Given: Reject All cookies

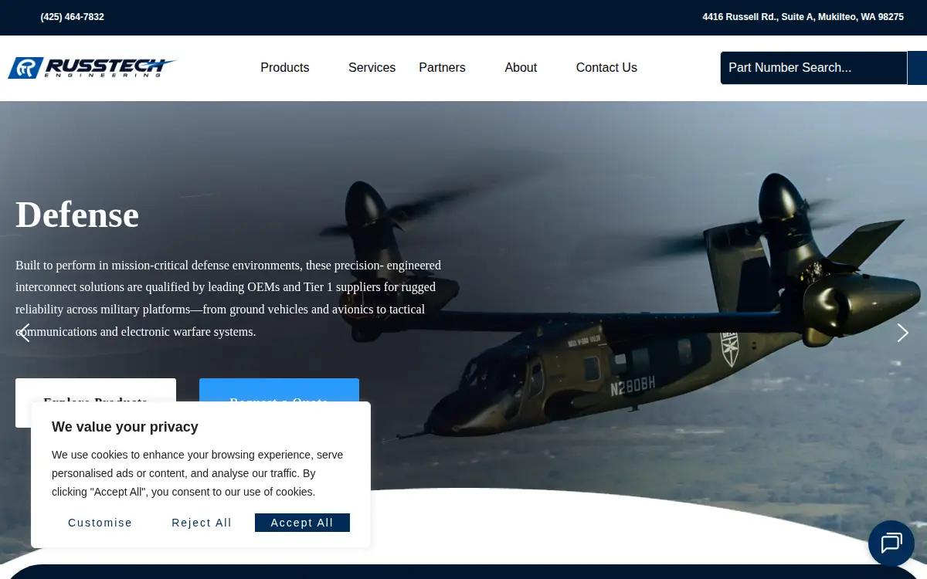Looking at the screenshot, I should pos(202,523).
